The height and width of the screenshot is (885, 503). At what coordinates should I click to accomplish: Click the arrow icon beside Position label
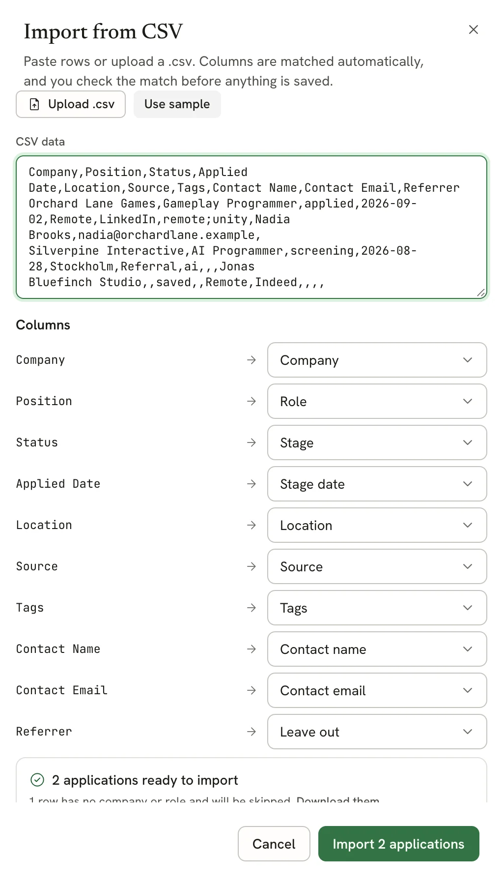click(251, 401)
